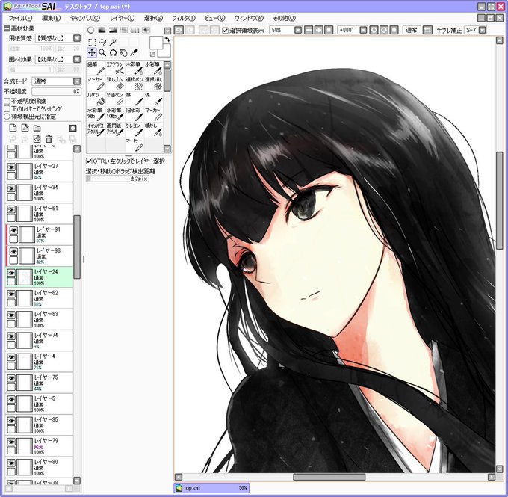
Task: Hide layer レイヤー91
Action: tap(13, 230)
